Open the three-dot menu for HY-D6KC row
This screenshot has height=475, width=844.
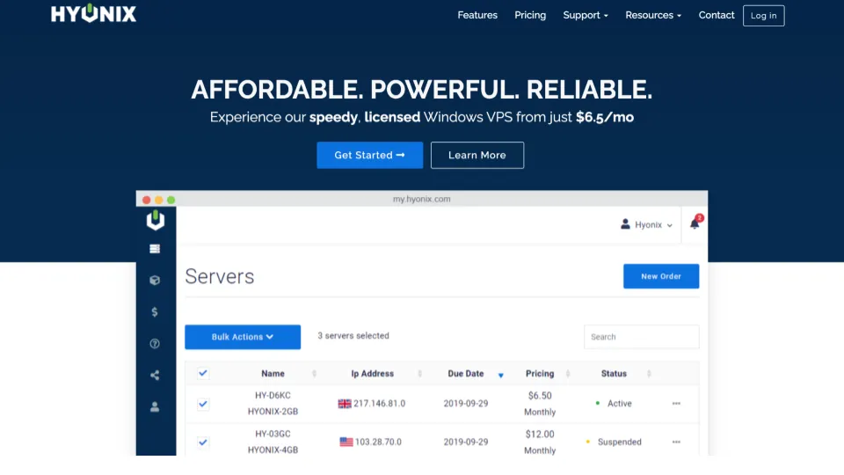(x=677, y=404)
